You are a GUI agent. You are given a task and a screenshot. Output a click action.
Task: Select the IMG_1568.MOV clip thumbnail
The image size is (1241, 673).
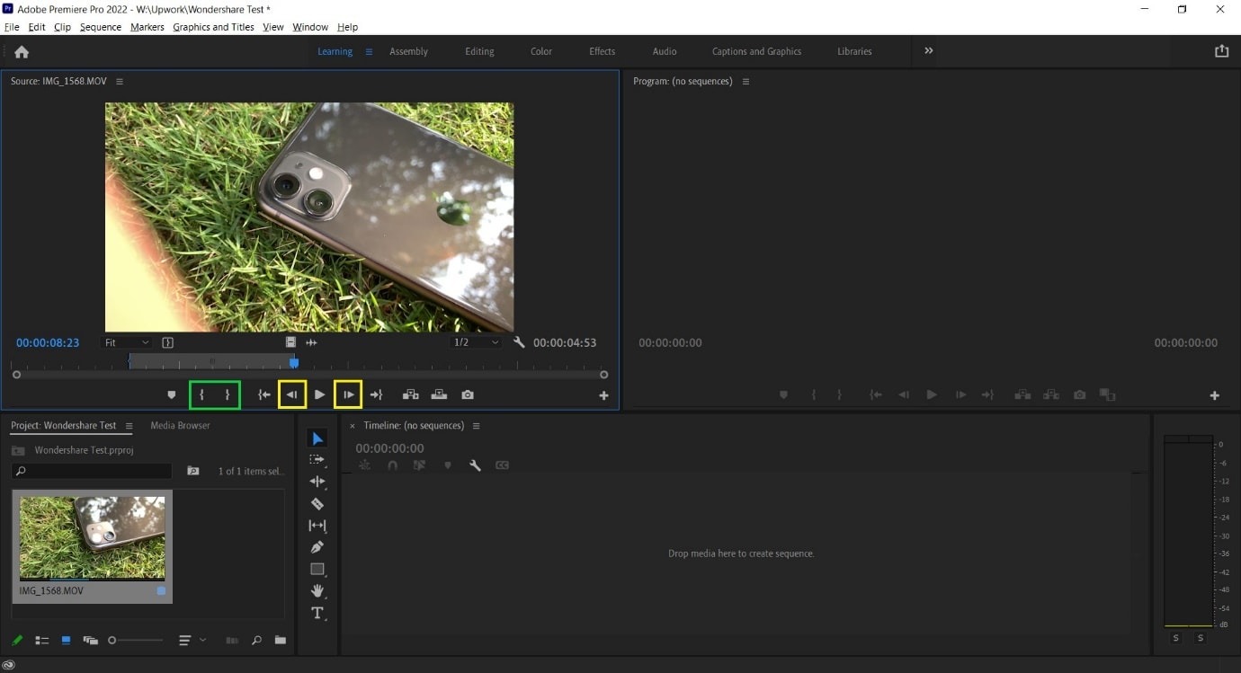[x=93, y=537]
